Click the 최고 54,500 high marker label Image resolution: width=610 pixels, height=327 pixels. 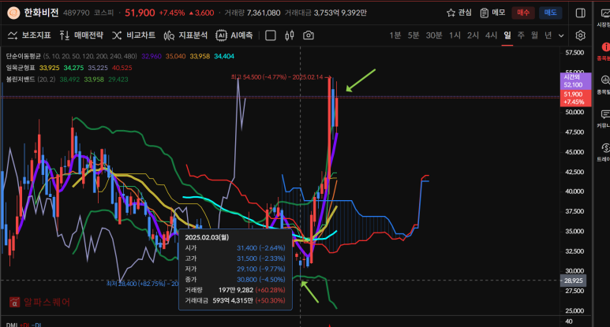point(280,77)
